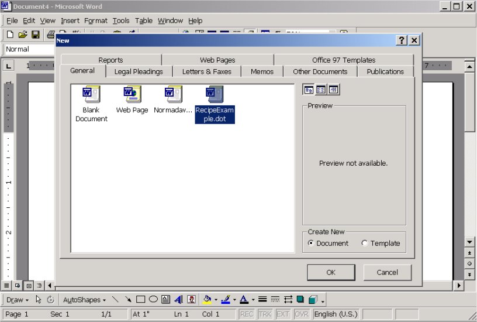
Task: Open the Fill Color dropdown arrow
Action: click(x=216, y=300)
